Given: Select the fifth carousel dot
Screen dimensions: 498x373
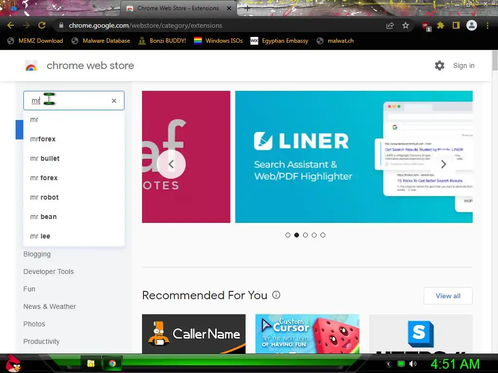Looking at the screenshot, I should click(x=323, y=235).
